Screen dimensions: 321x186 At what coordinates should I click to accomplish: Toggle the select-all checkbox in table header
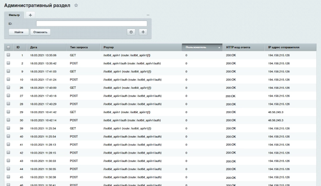coord(8,47)
